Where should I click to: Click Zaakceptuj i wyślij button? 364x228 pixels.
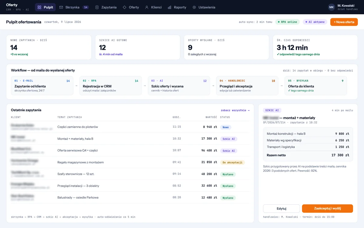click(x=328, y=209)
